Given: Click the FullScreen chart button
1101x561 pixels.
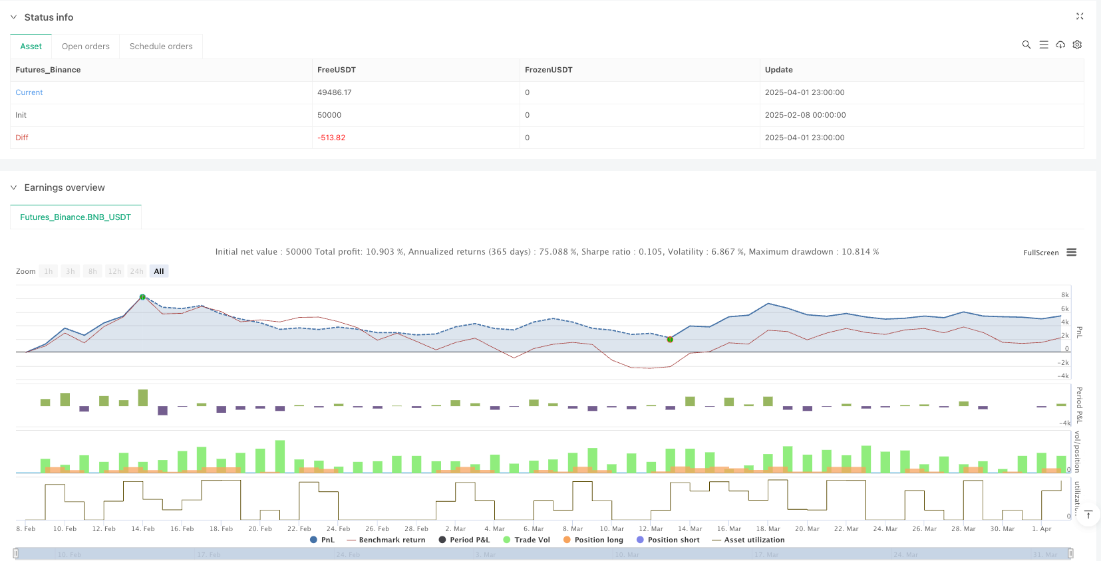Looking at the screenshot, I should (1040, 253).
